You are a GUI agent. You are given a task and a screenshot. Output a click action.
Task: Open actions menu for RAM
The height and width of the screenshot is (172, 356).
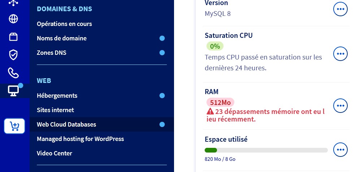[340, 106]
